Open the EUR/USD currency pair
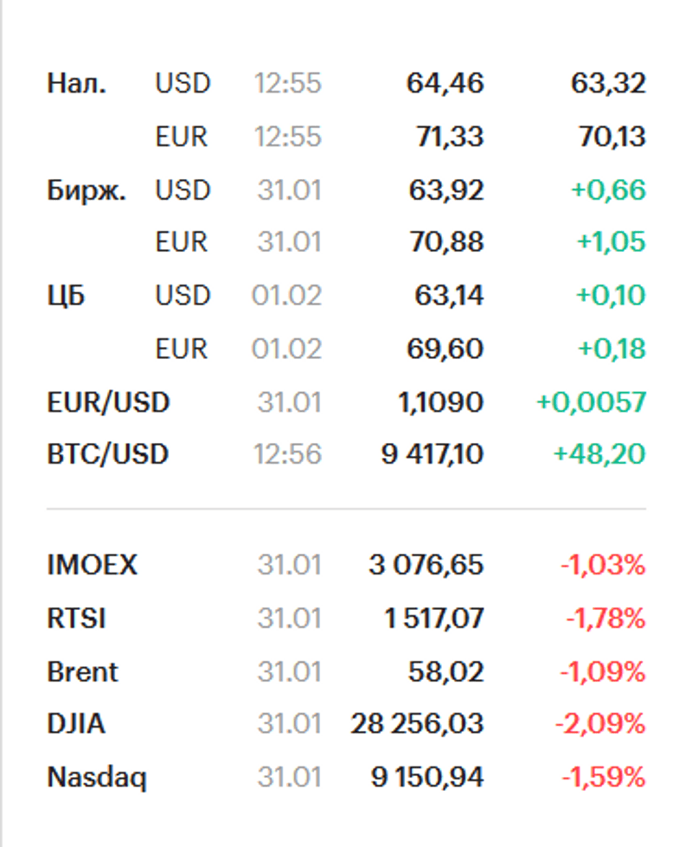The image size is (692, 847). (x=108, y=402)
